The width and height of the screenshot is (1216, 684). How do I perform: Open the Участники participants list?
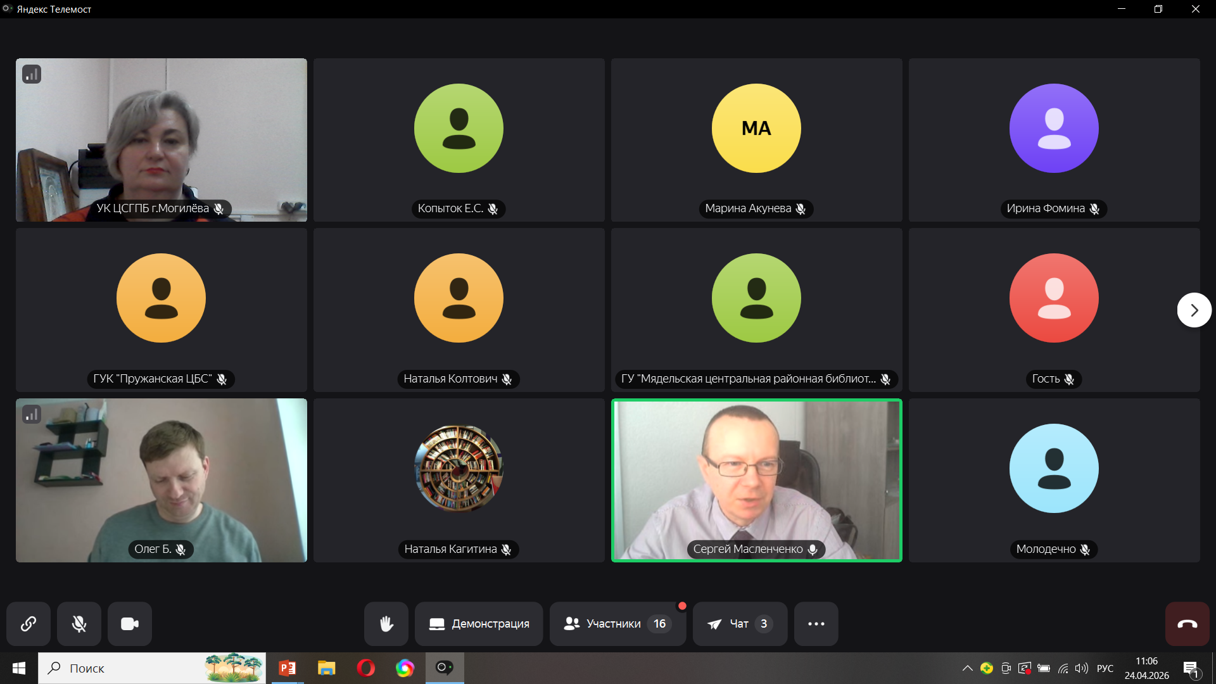click(617, 624)
